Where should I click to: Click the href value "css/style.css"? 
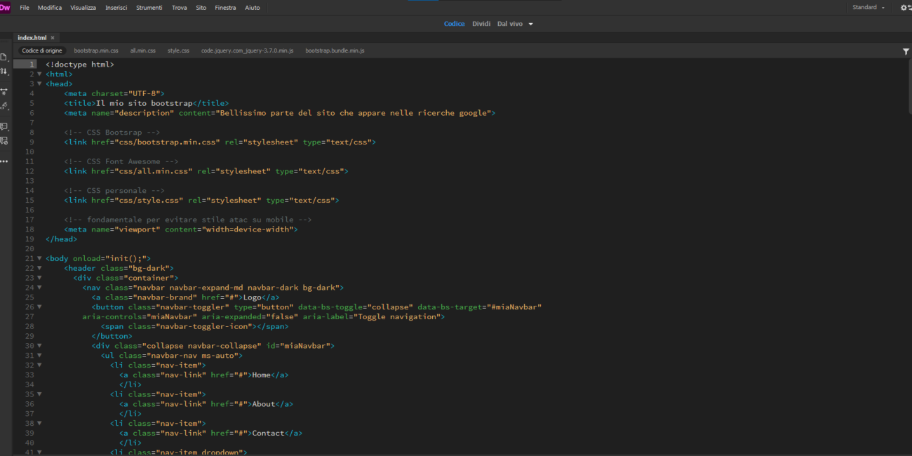click(149, 201)
